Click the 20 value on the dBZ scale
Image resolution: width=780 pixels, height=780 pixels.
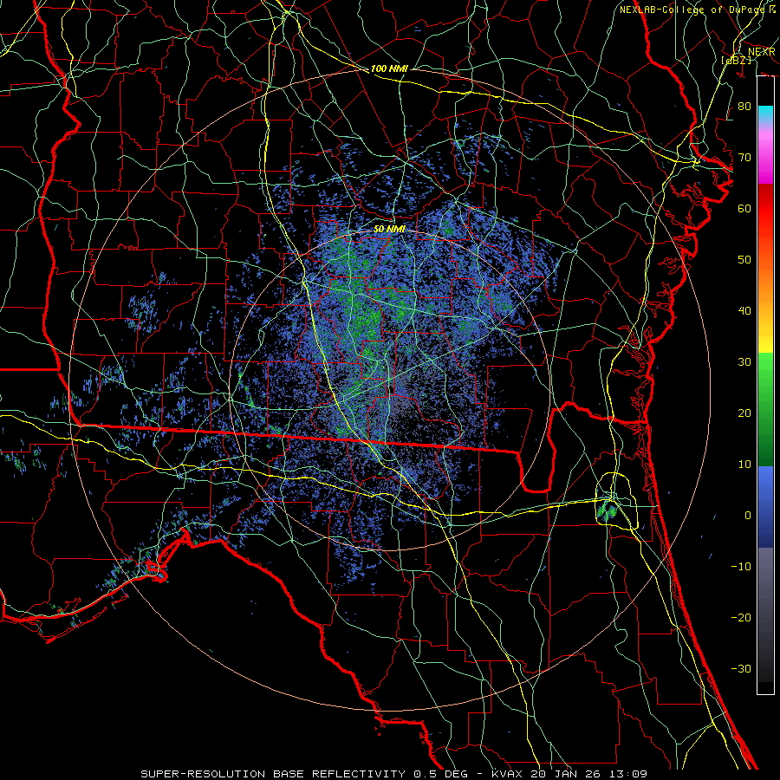click(x=744, y=413)
